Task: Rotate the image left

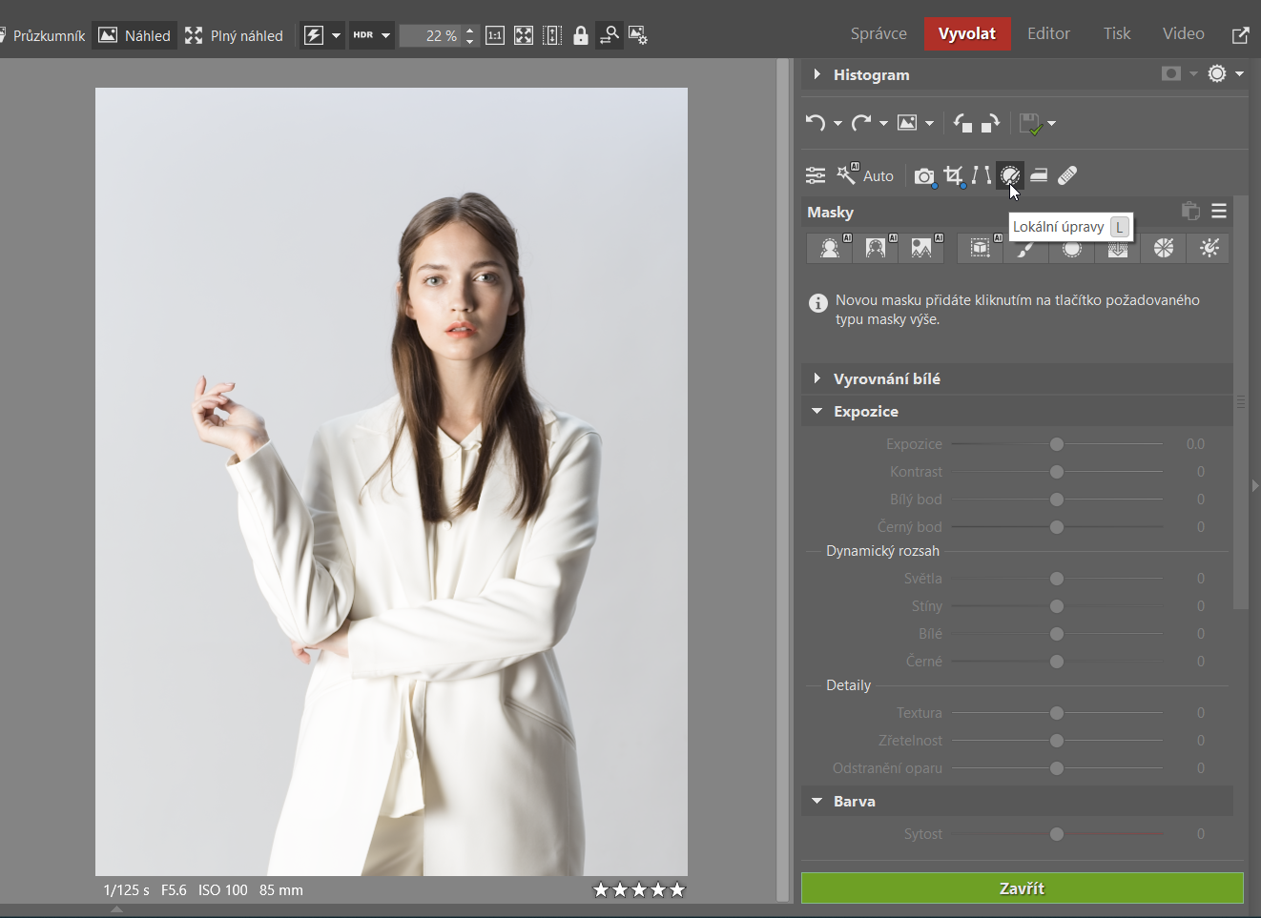Action: click(x=962, y=123)
